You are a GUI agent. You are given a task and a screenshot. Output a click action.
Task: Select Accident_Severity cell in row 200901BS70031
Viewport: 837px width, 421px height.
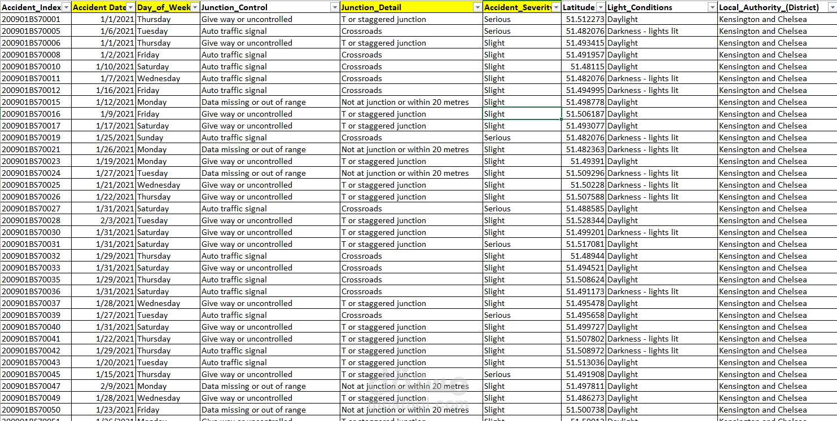coord(522,244)
